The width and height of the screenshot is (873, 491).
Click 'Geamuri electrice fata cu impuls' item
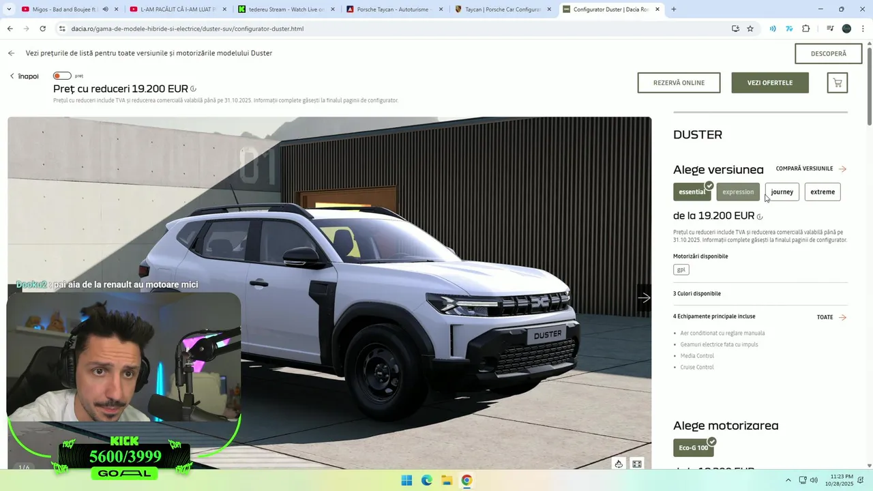coord(719,344)
